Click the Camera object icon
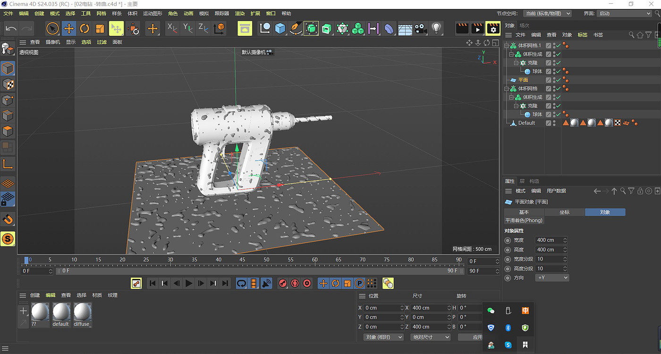This screenshot has height=354, width=661. click(x=420, y=29)
